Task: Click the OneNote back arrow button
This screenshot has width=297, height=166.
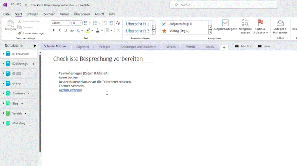Action: pyautogui.click(x=12, y=5)
